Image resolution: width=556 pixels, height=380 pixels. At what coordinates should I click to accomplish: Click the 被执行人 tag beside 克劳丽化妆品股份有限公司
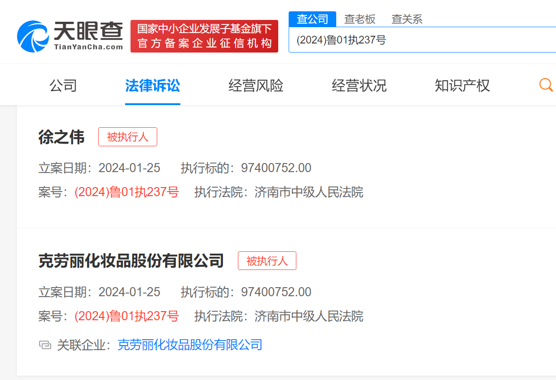(267, 261)
